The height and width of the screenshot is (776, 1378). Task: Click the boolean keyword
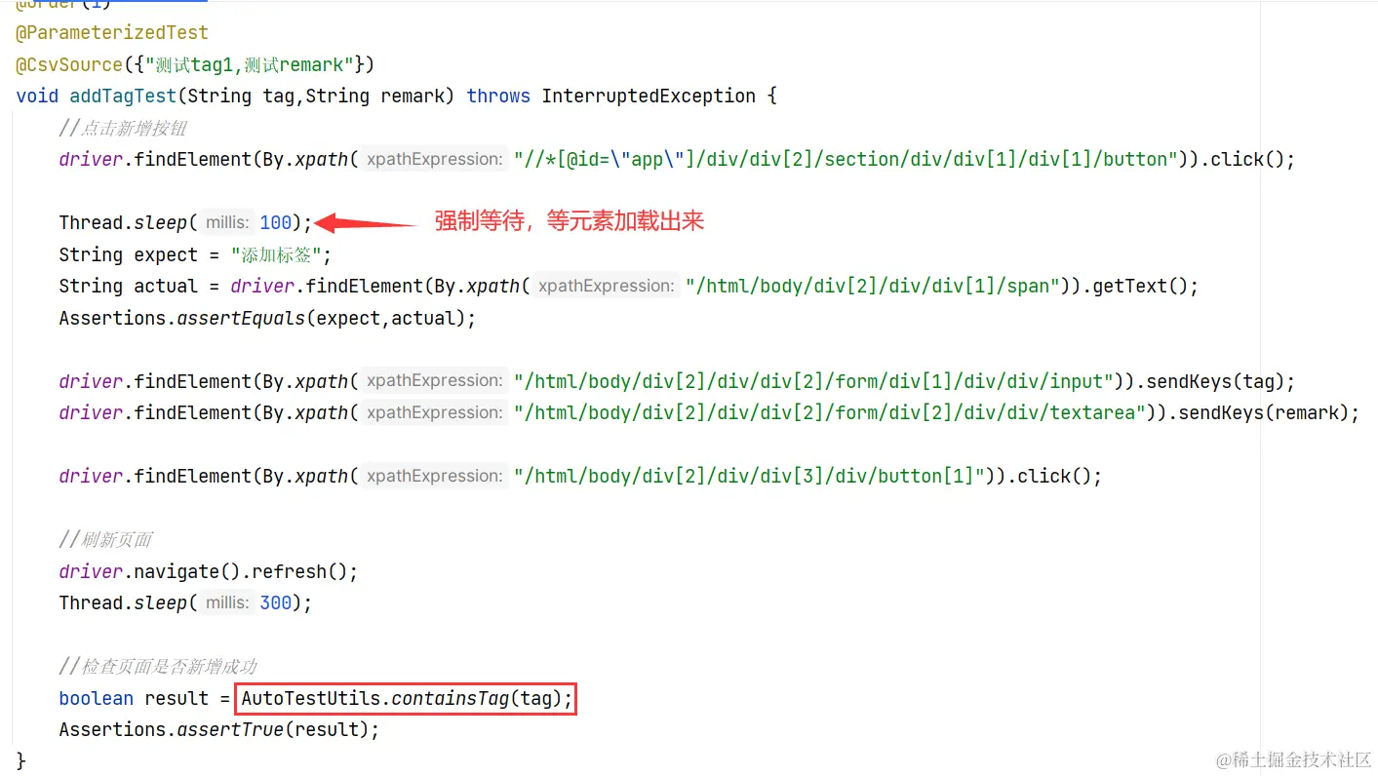pos(96,698)
